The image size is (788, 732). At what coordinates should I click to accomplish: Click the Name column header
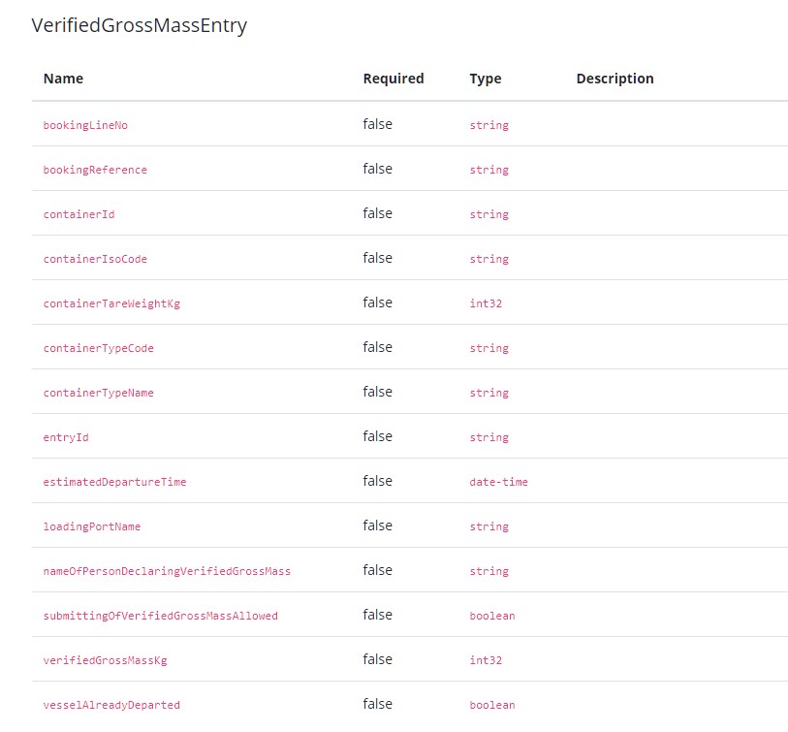64,79
